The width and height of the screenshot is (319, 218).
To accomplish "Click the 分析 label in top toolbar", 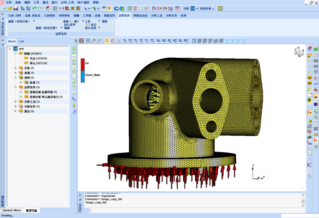I will (x=186, y=8).
